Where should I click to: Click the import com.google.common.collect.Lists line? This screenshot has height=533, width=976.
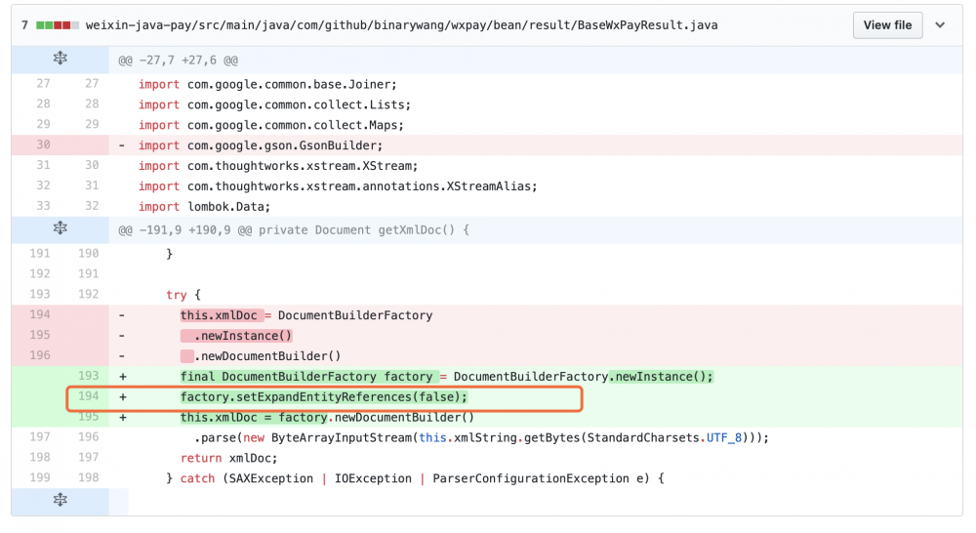(x=274, y=104)
